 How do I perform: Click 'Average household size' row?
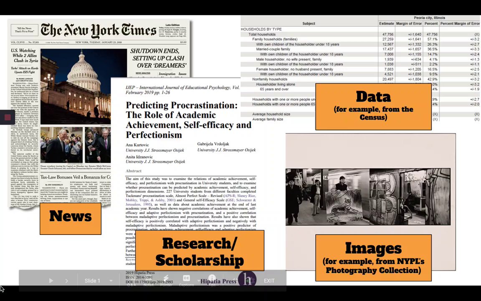point(271,114)
